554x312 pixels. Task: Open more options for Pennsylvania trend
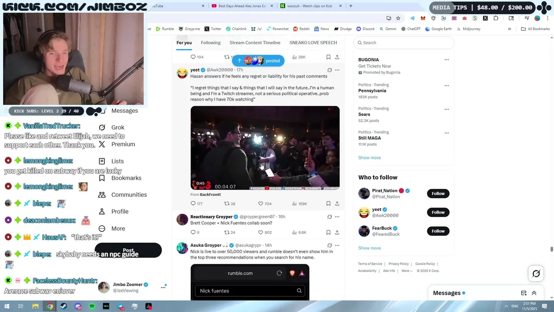click(447, 85)
